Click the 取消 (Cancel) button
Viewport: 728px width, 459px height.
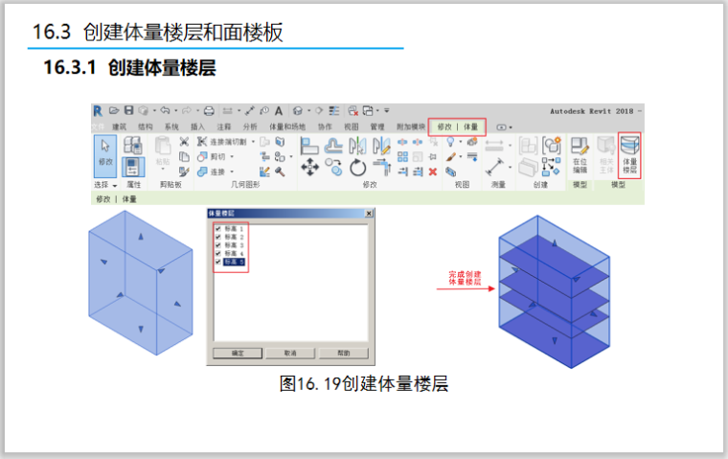(x=290, y=353)
